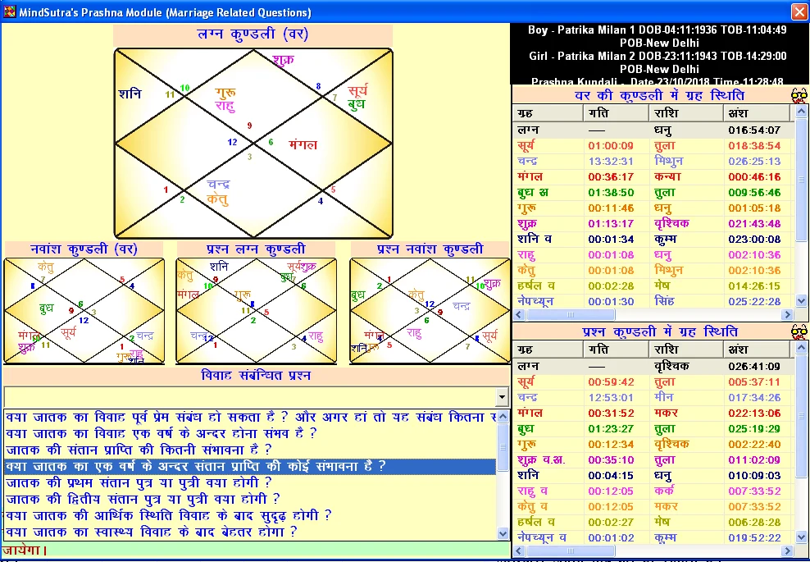Click left arrow of groom's table horizontal scrollbar

[x=519, y=314]
